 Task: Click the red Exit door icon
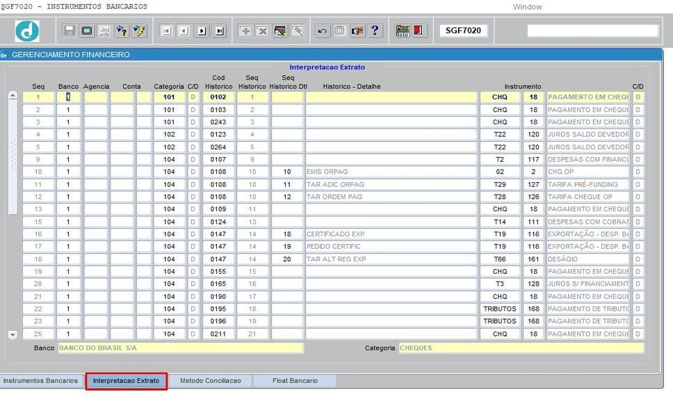click(419, 31)
